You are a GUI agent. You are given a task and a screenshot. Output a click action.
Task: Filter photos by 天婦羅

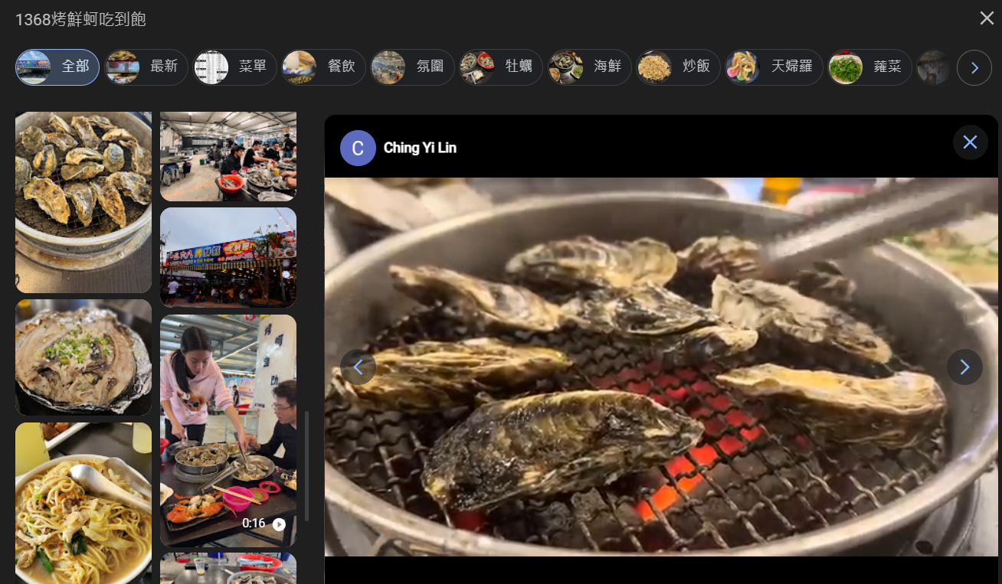click(x=774, y=67)
